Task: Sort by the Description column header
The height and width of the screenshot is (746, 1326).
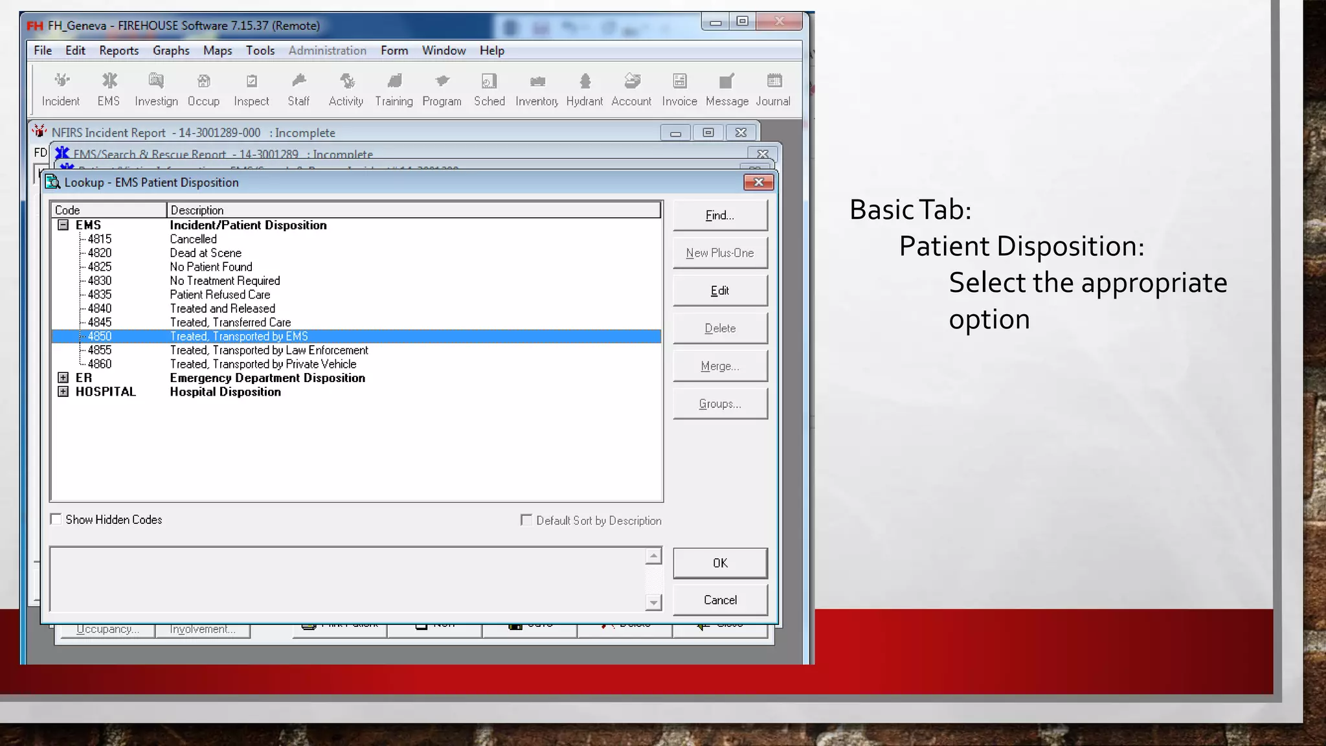Action: [414, 210]
